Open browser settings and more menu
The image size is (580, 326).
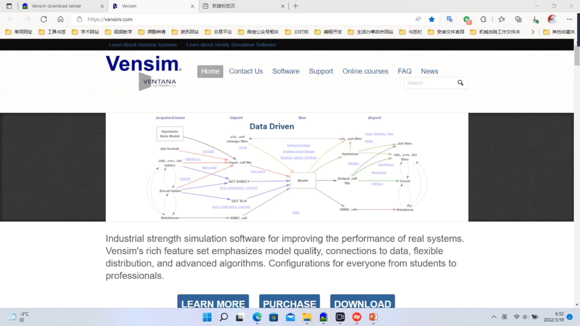569,19
